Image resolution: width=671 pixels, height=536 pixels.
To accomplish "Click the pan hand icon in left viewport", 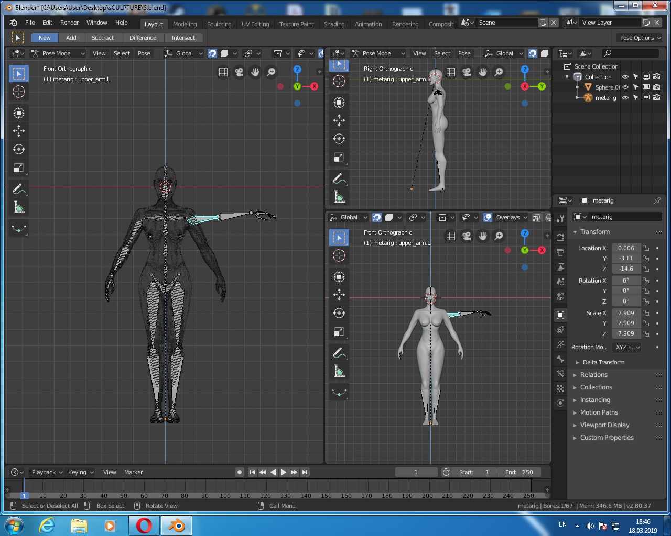I will tap(255, 72).
